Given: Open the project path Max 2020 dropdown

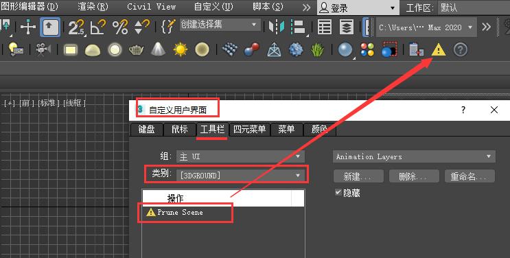Looking at the screenshot, I should click(426, 27).
